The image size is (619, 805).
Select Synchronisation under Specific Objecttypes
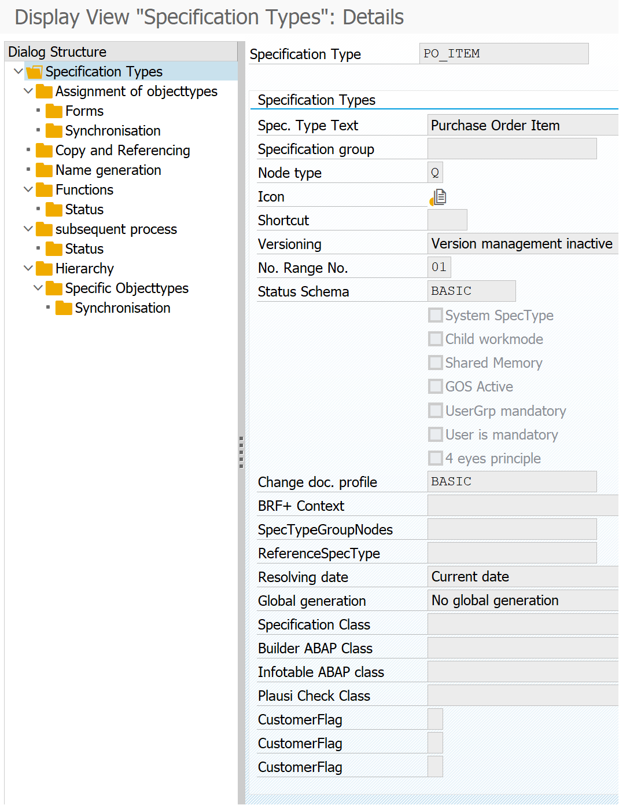tap(123, 308)
